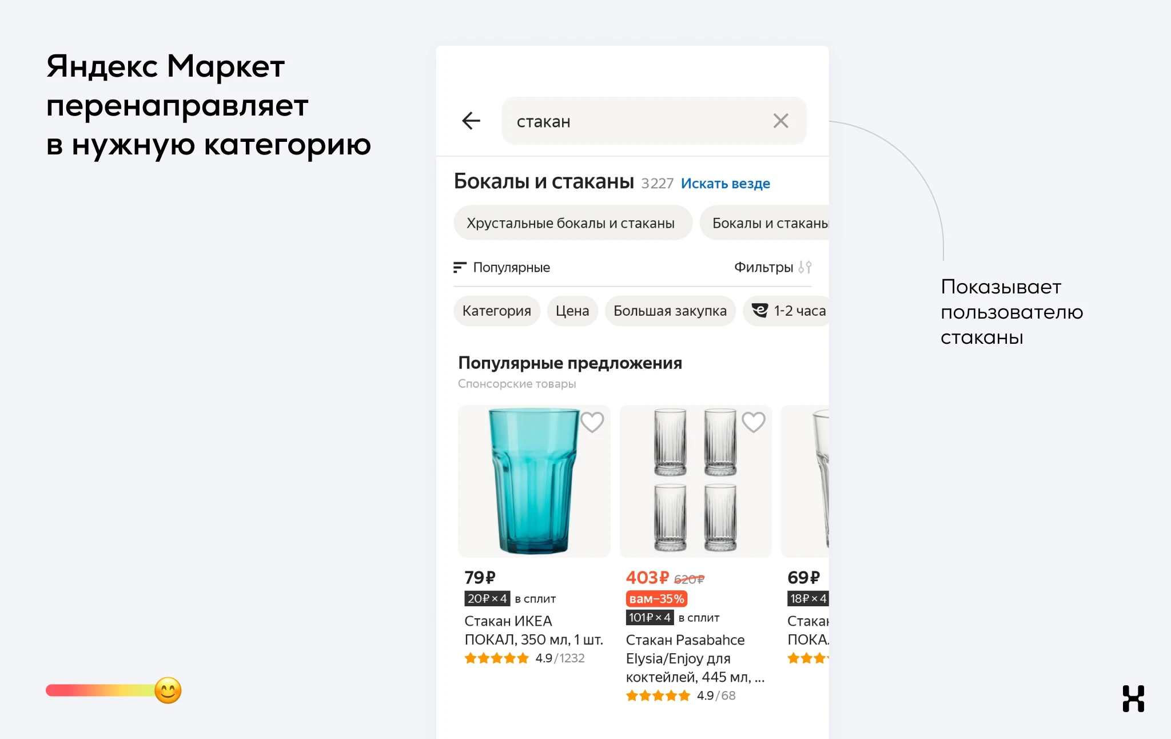This screenshot has height=739, width=1171.
Task: Click the Искать везде link
Action: (725, 184)
